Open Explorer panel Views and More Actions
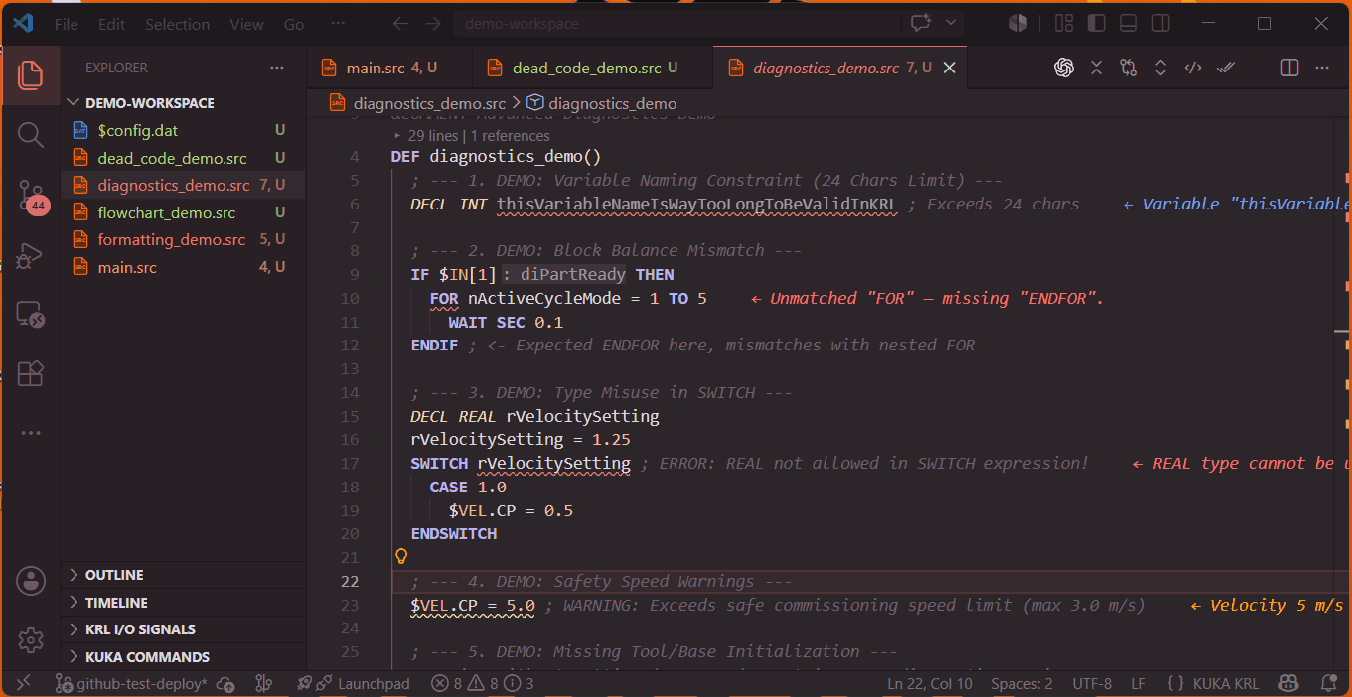This screenshot has height=697, width=1352. pyautogui.click(x=277, y=68)
